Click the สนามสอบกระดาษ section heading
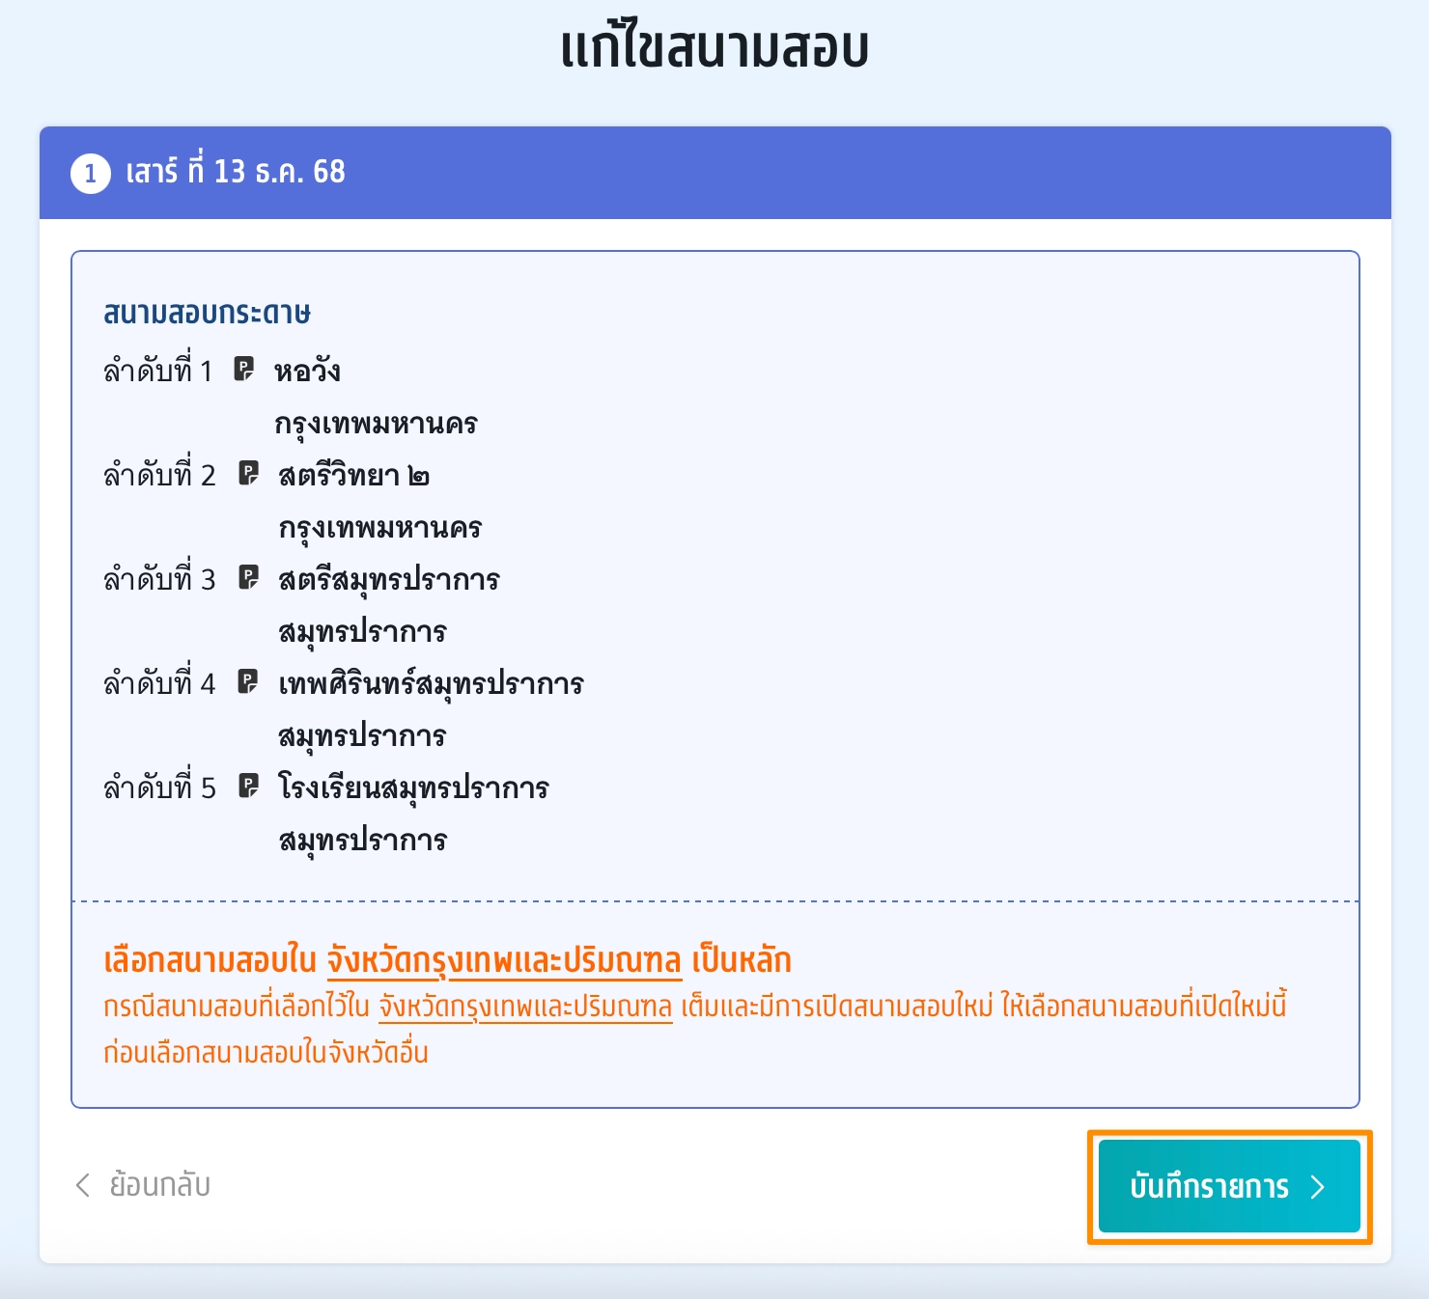The image size is (1429, 1299). (207, 314)
